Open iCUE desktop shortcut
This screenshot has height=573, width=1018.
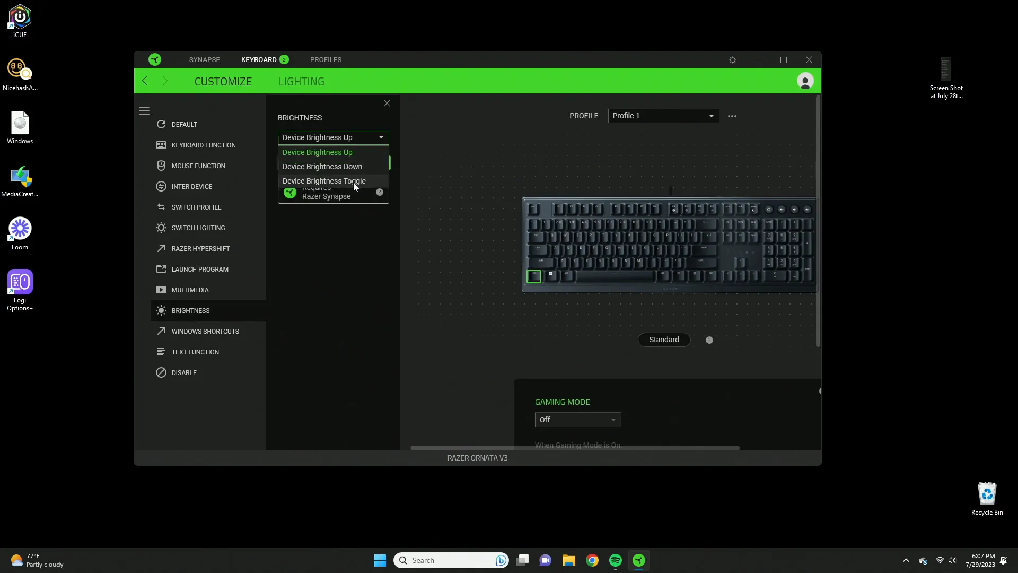pyautogui.click(x=20, y=22)
